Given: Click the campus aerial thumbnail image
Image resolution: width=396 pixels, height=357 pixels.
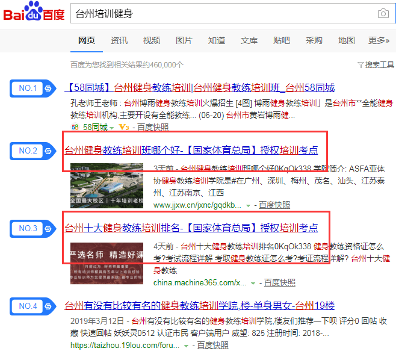Looking at the screenshot, I should 107,185.
